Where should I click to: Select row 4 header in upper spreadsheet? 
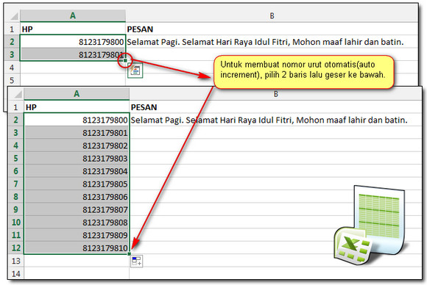coord(12,68)
